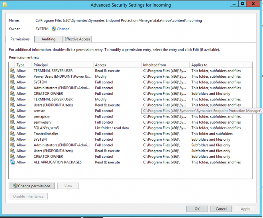Click 'This folder, subfolders and files' for semapisrv

click(216, 116)
